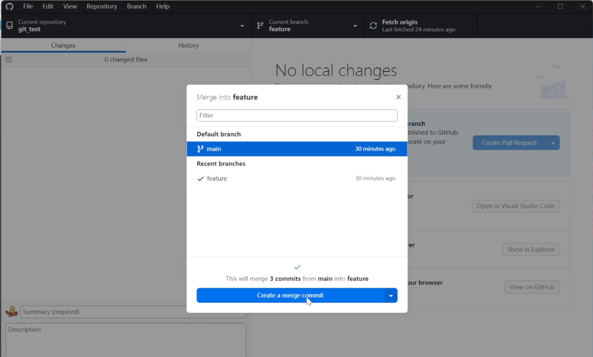Click the branch Filter input field
Image resolution: width=593 pixels, height=357 pixels.
296,116
